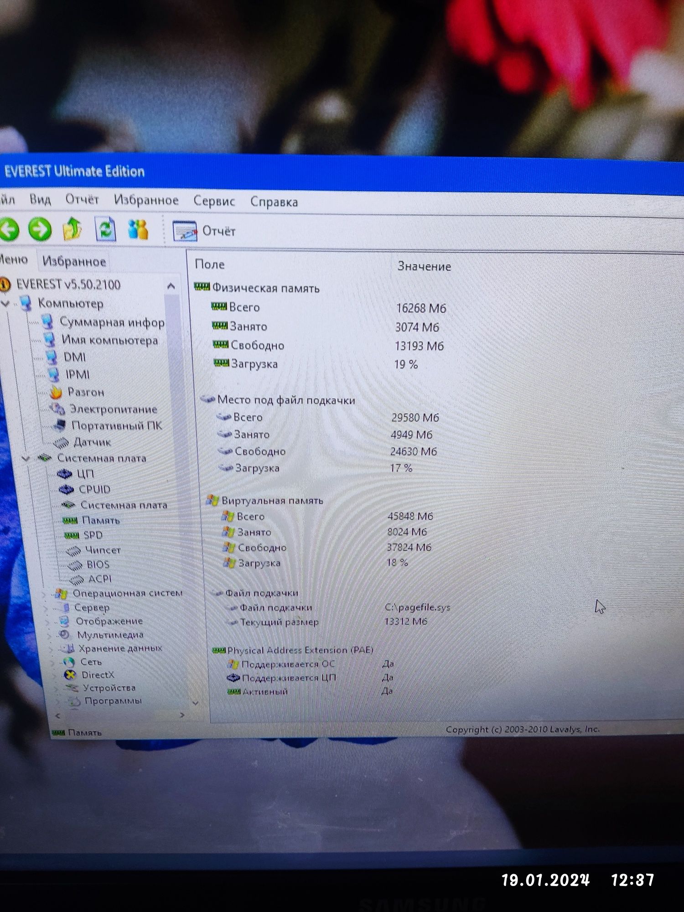This screenshot has width=684, height=912.
Task: Switch to the Избранное sidebar tab
Action: pos(74,261)
